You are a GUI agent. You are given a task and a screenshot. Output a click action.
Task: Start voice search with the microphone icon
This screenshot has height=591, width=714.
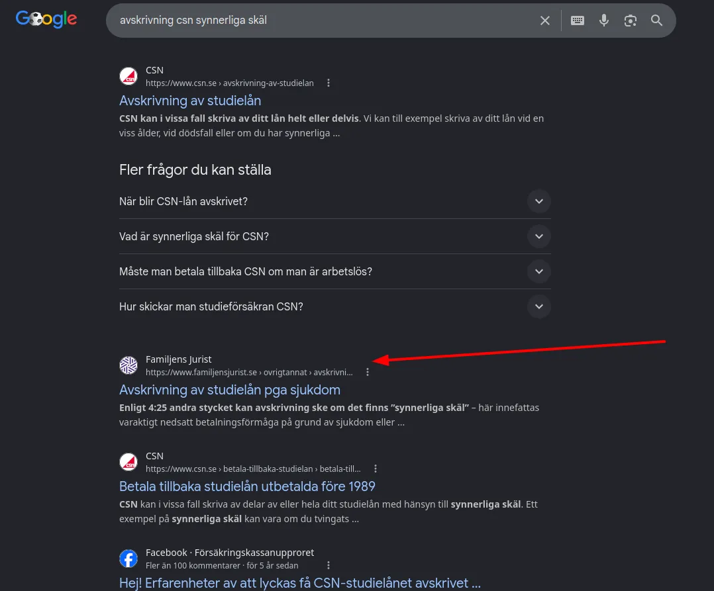[x=604, y=21]
